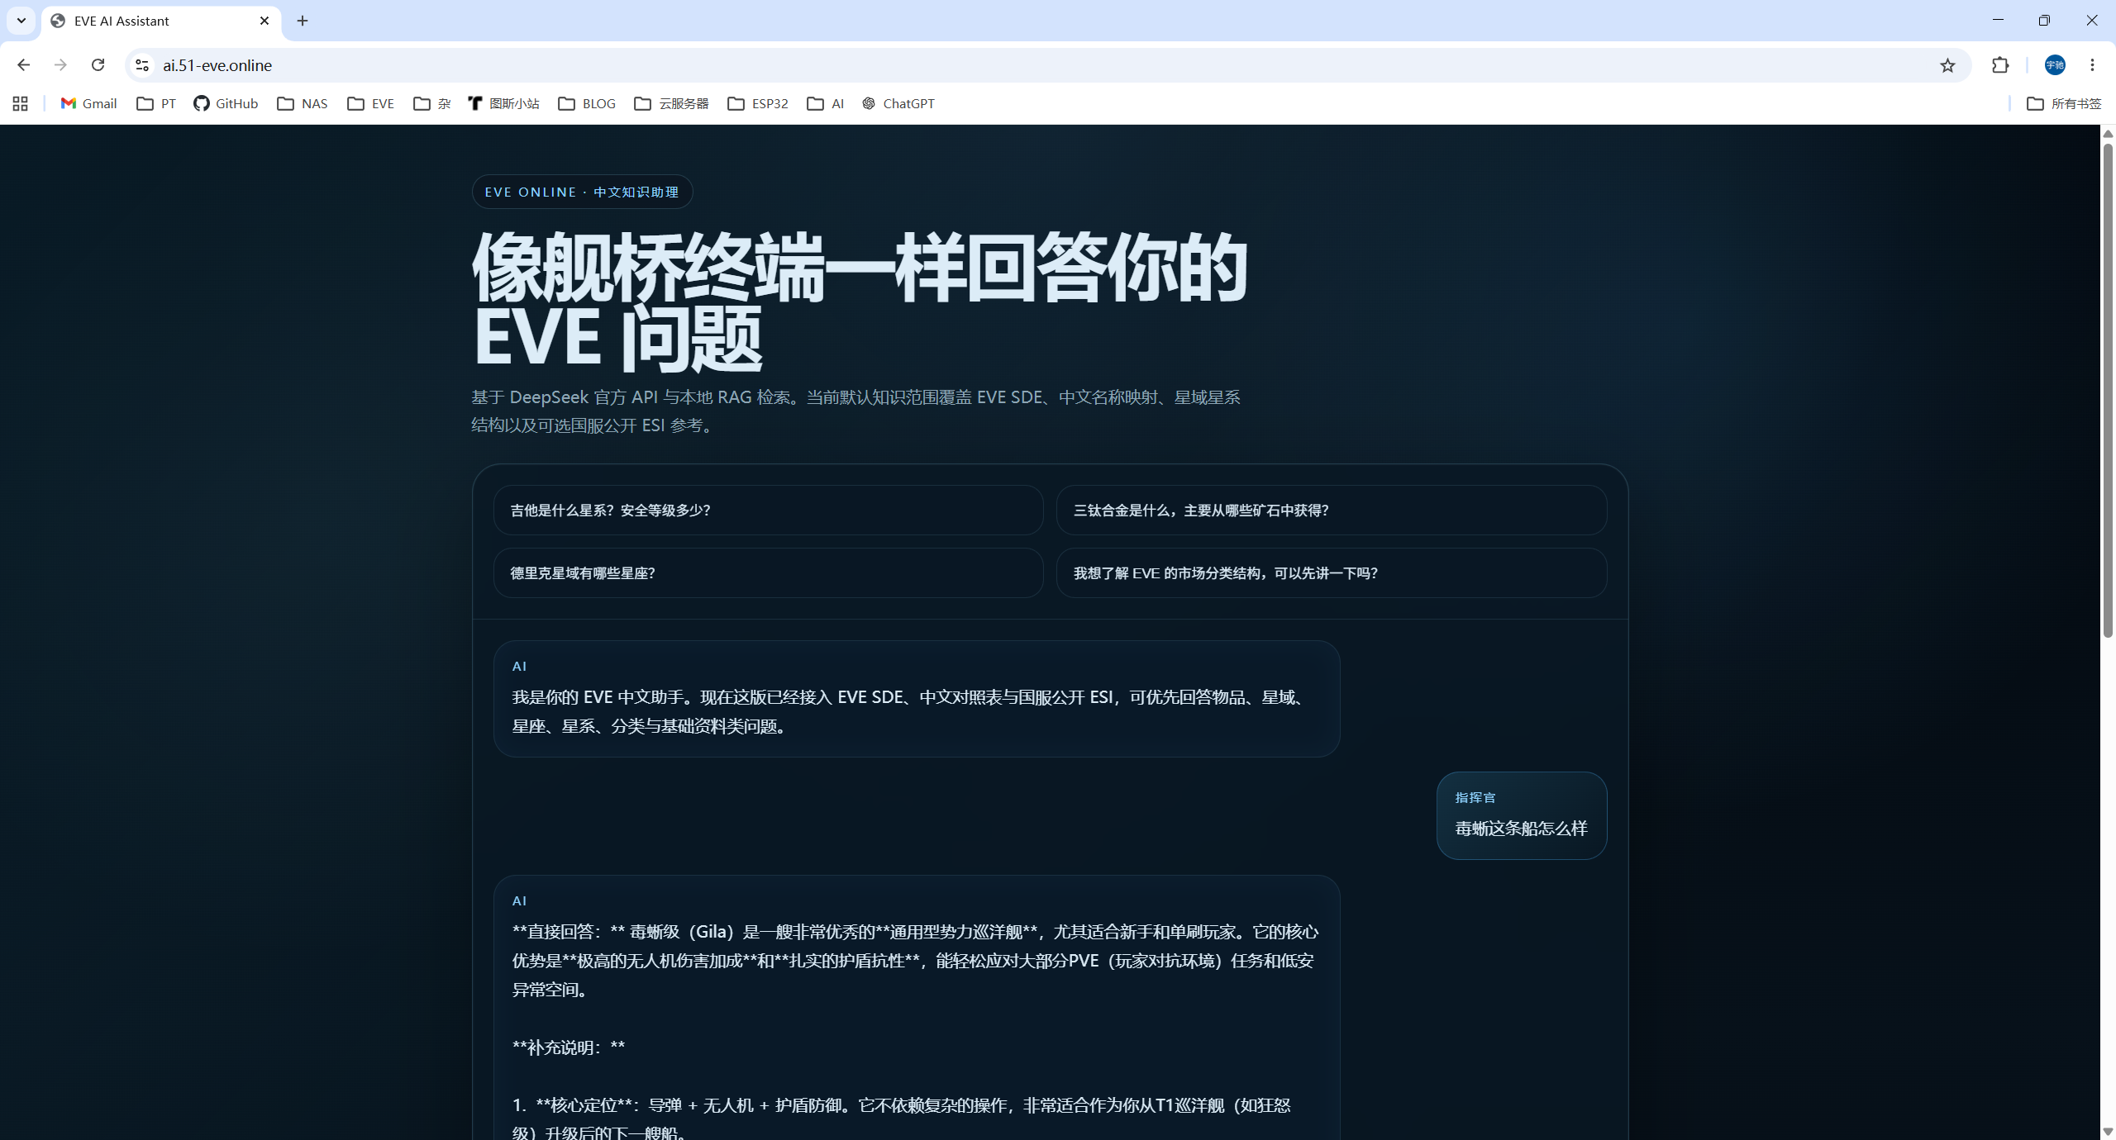Expand the PT bookmark folder

pyautogui.click(x=157, y=103)
